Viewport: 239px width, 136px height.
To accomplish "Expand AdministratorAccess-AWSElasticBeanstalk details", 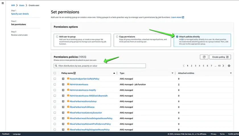I will point(63,96).
